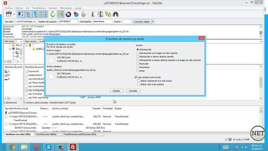Screen dimensions: 268x151
Task: Open the Site Manager toolbar icon
Action: (8, 14)
